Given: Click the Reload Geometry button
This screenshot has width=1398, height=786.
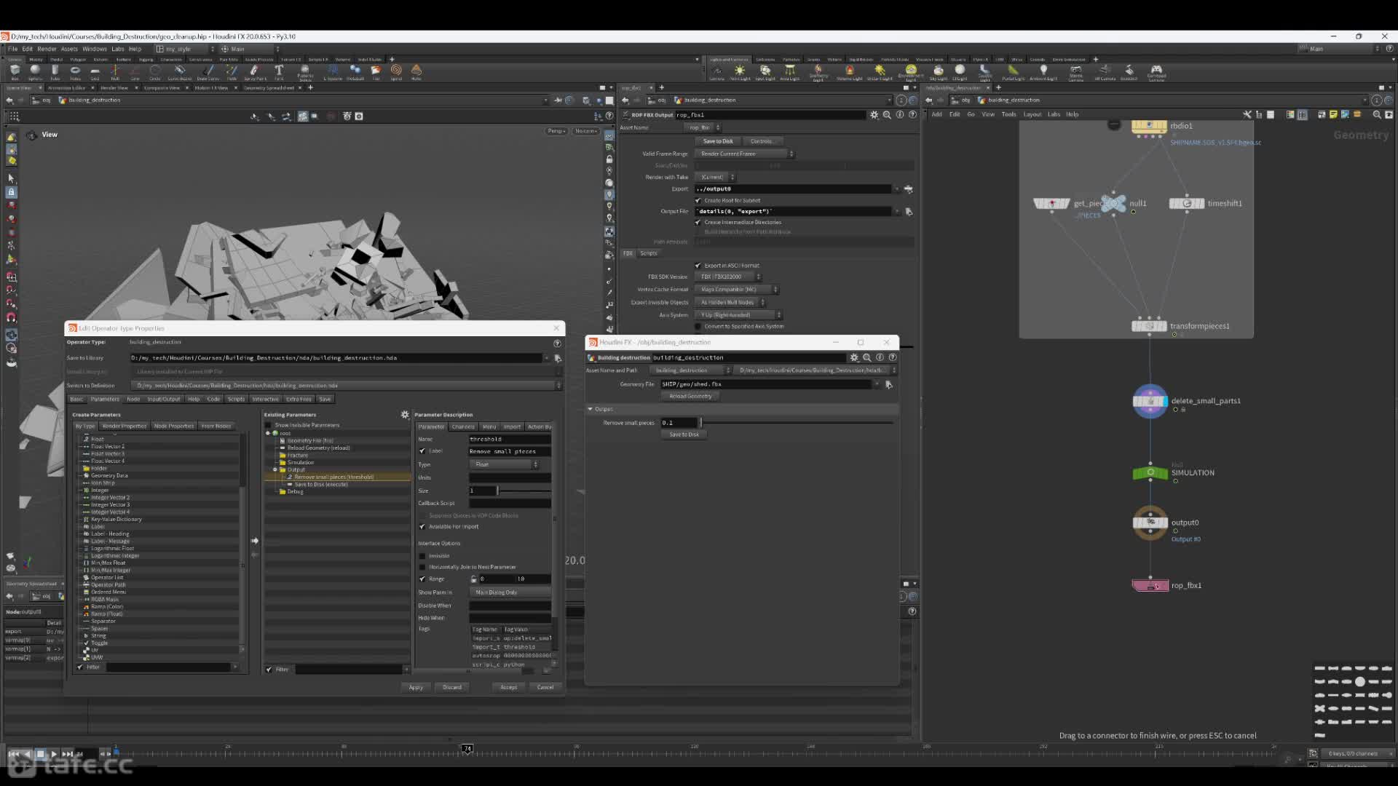Looking at the screenshot, I should coord(690,396).
